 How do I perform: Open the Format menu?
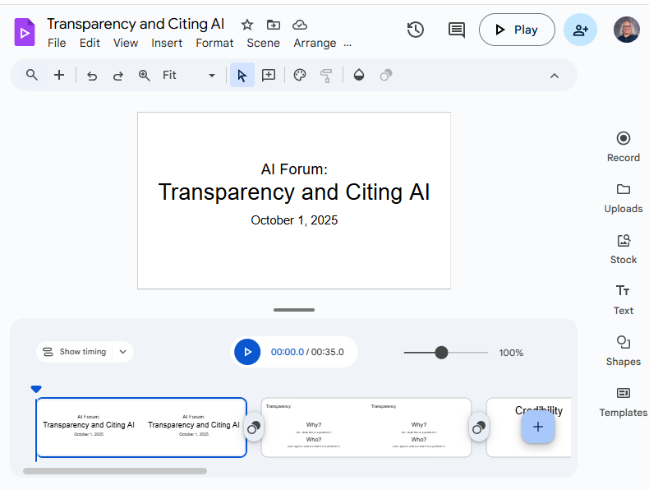point(214,43)
